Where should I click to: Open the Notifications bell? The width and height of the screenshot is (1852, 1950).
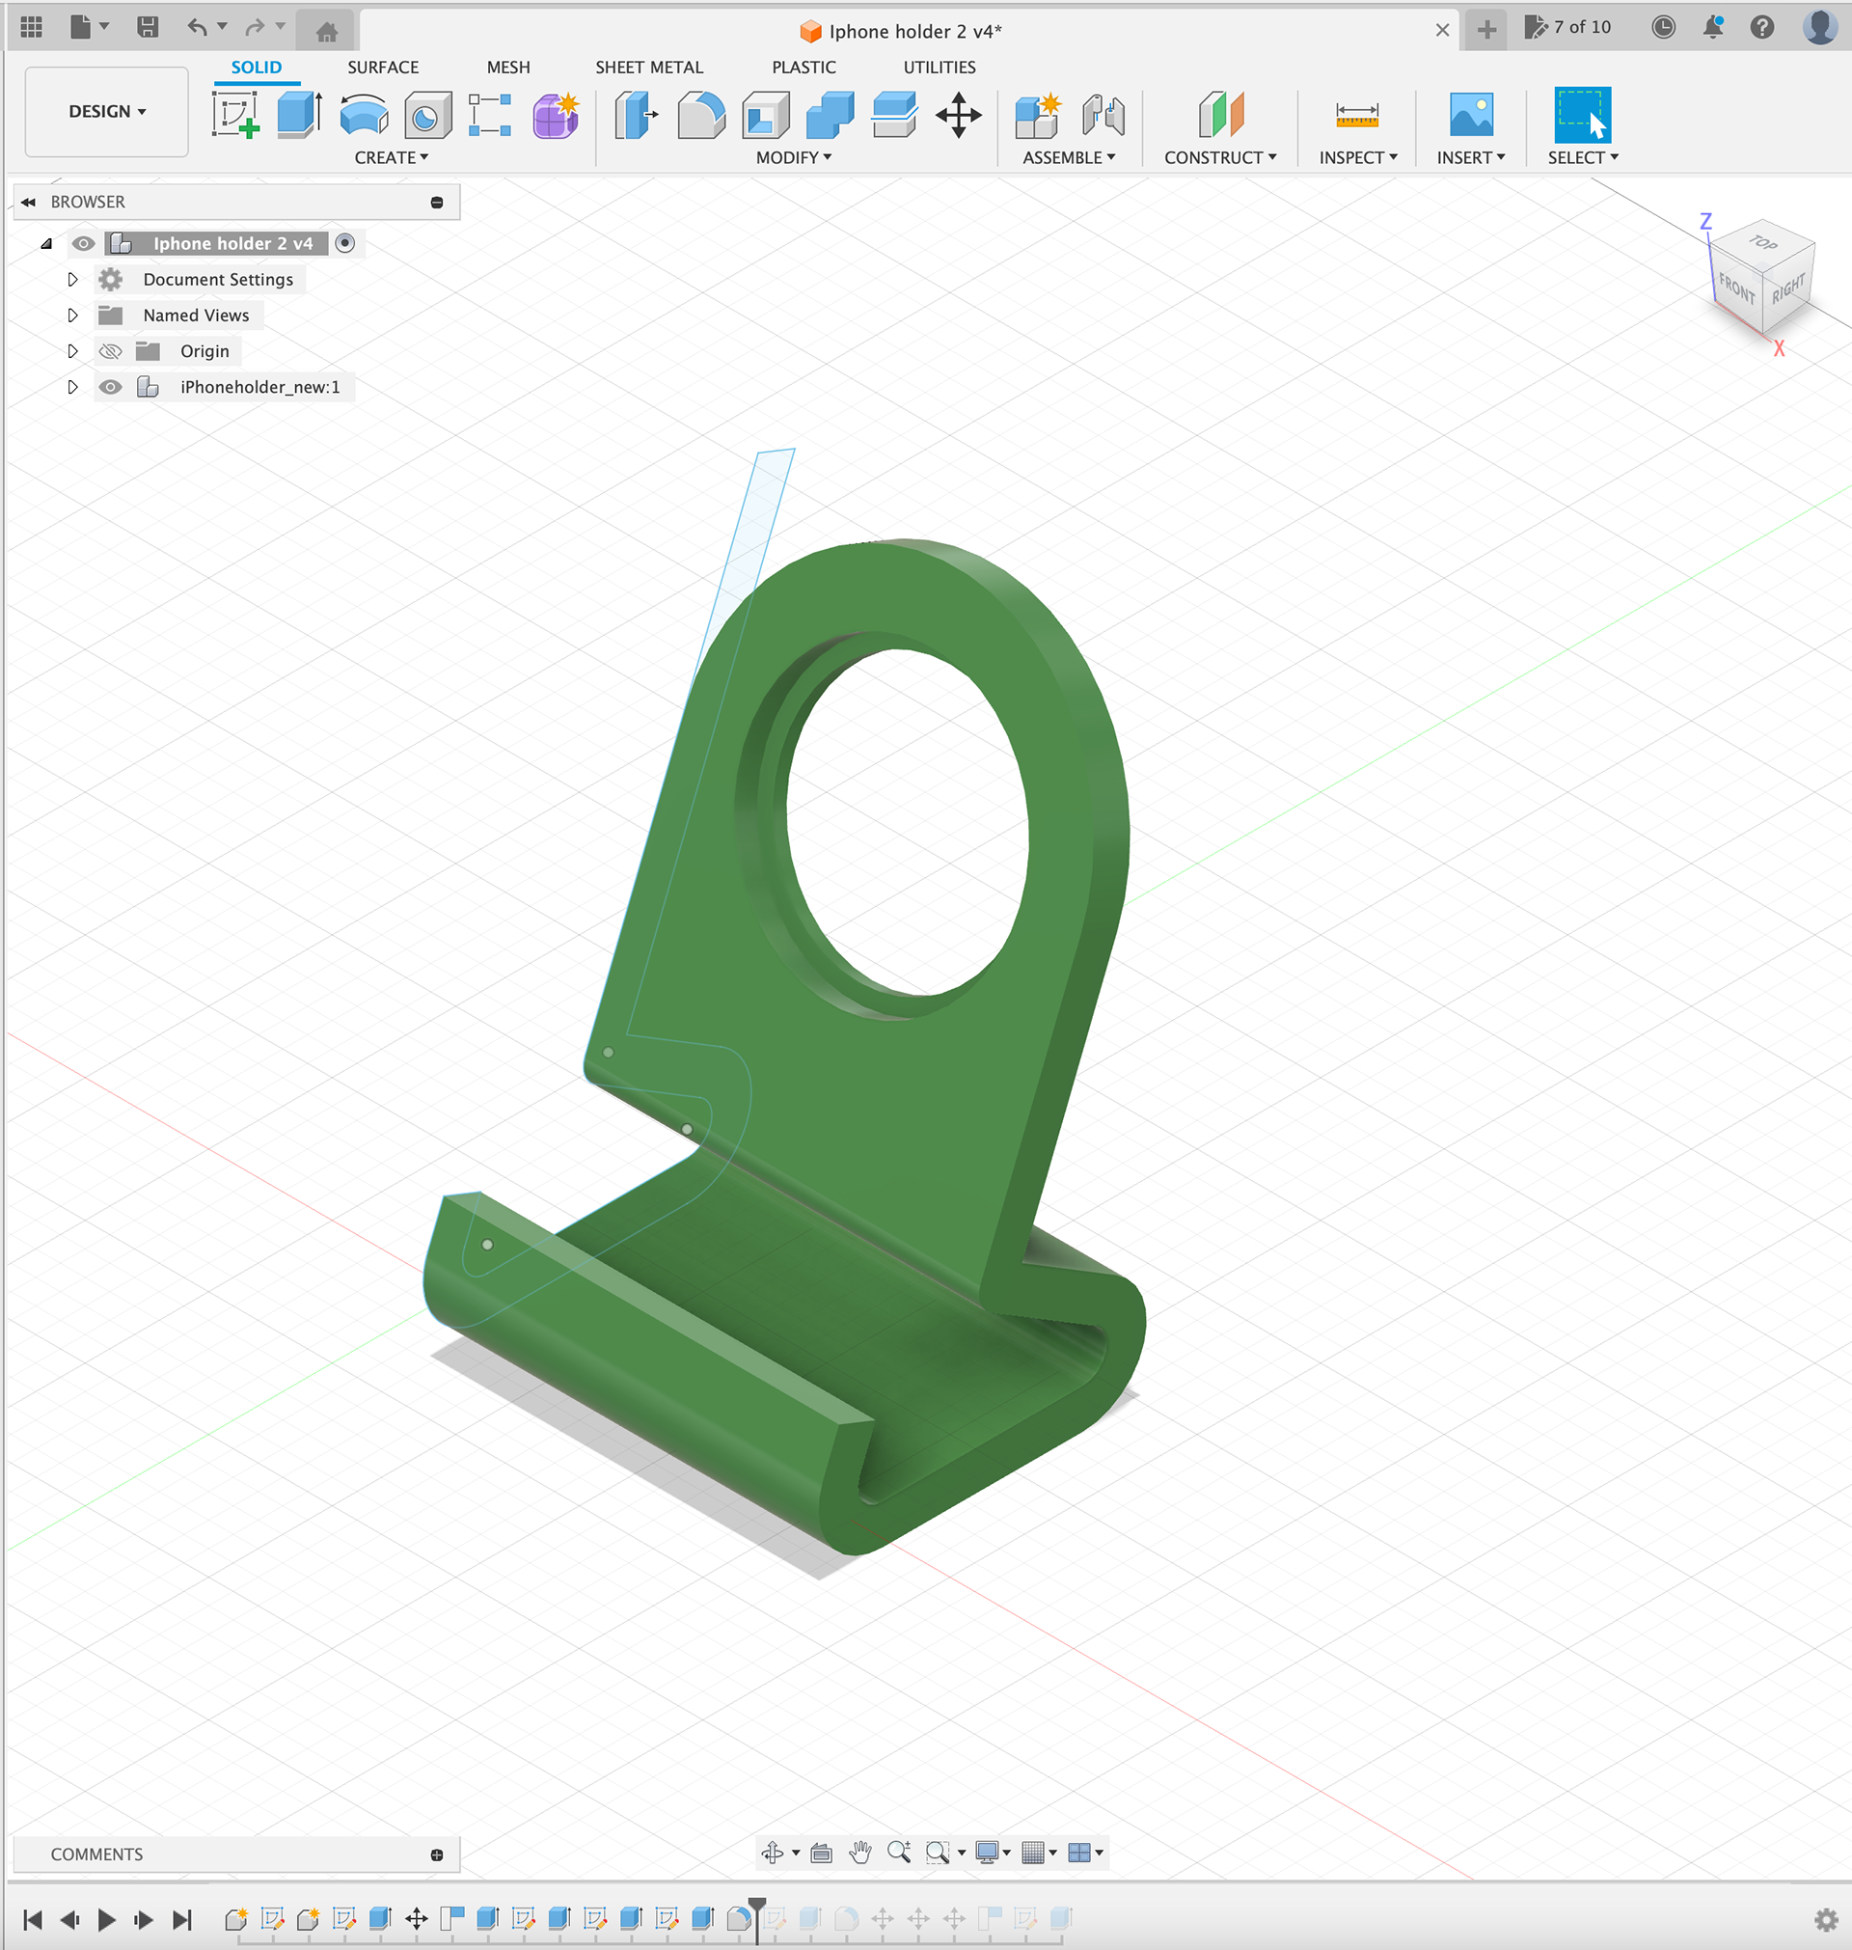pyautogui.click(x=1713, y=28)
